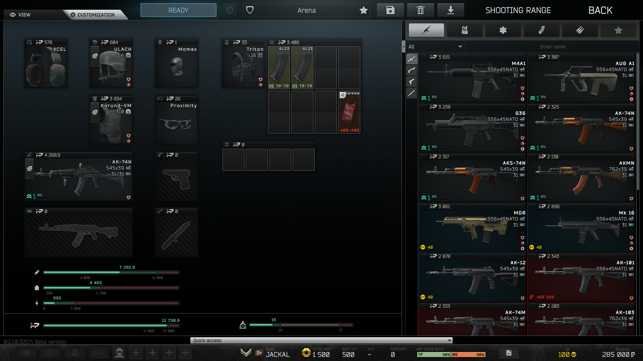Click the weight progress bar

point(301,325)
